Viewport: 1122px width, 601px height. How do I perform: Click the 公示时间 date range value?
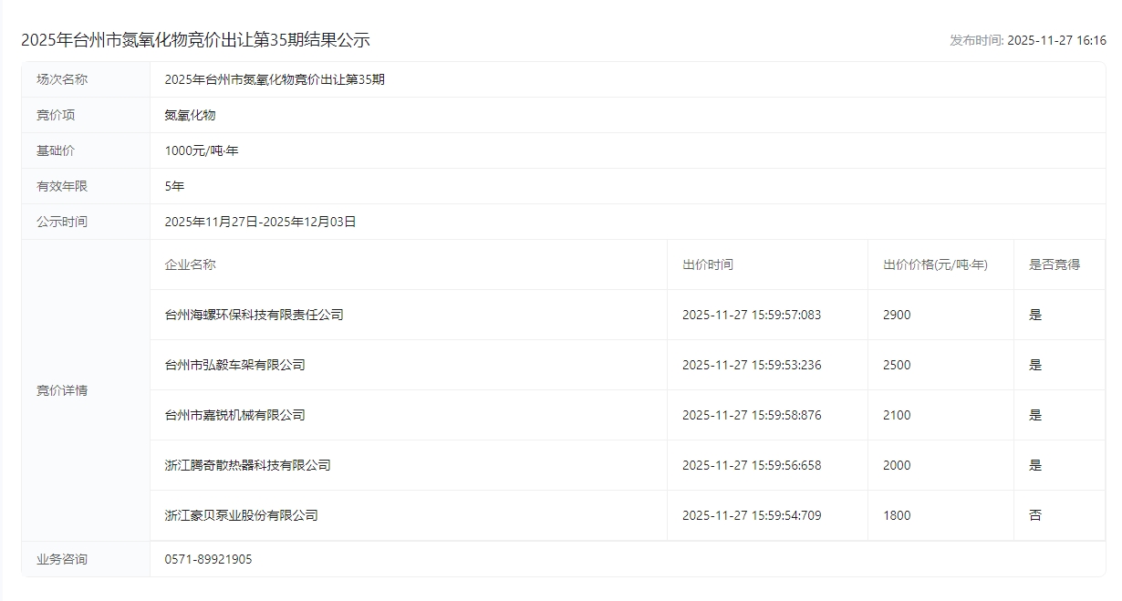260,222
